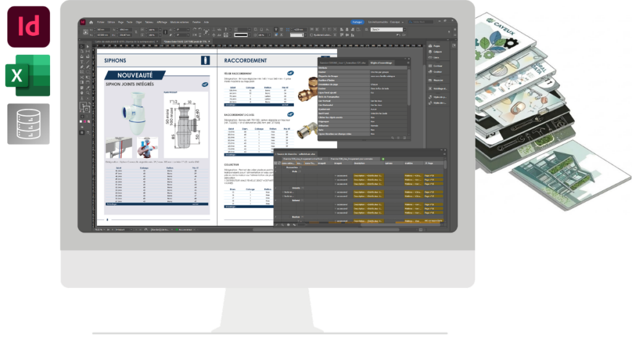Select the Direct Selection tool
Screen dimensions: 632x338
(x=88, y=46)
